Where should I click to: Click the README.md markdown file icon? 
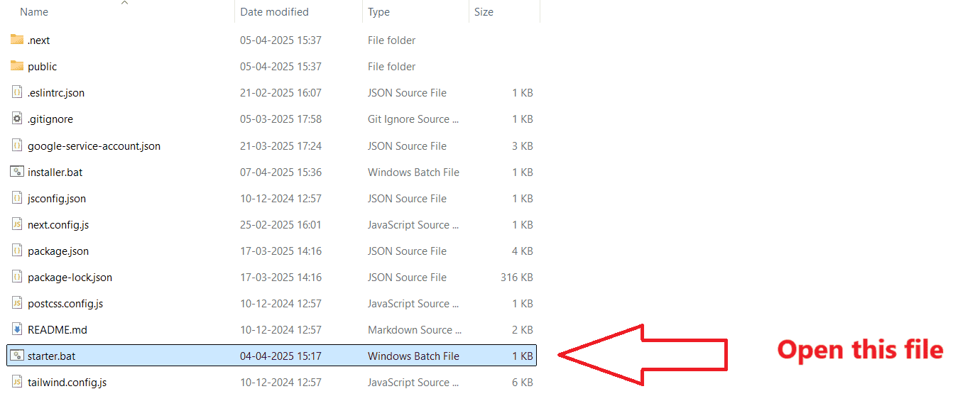pyautogui.click(x=17, y=329)
